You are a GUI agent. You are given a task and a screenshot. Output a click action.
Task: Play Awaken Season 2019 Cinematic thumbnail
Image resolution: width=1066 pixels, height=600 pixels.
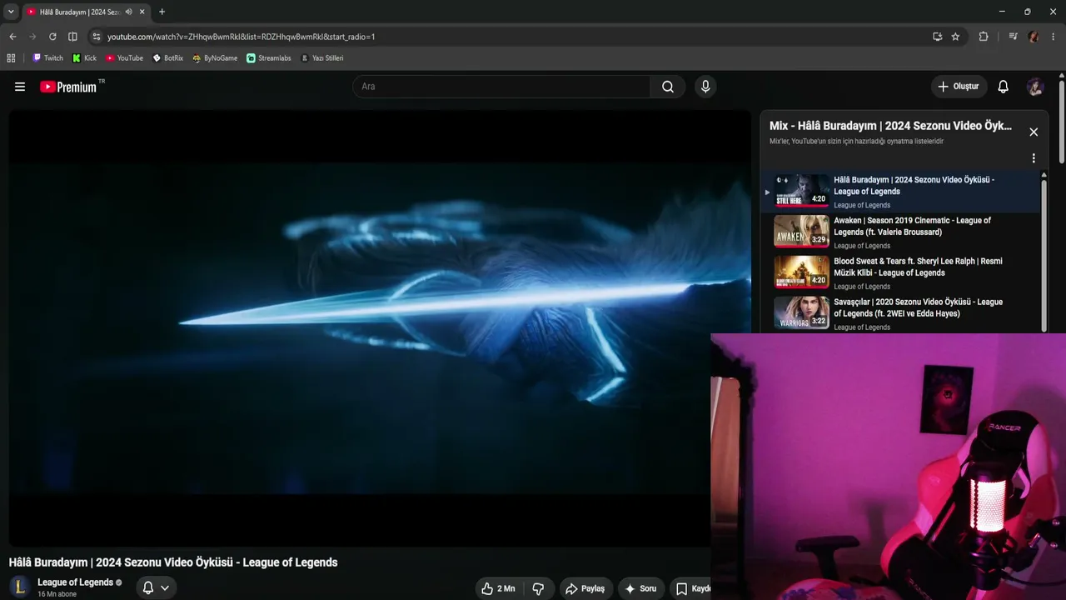(801, 231)
